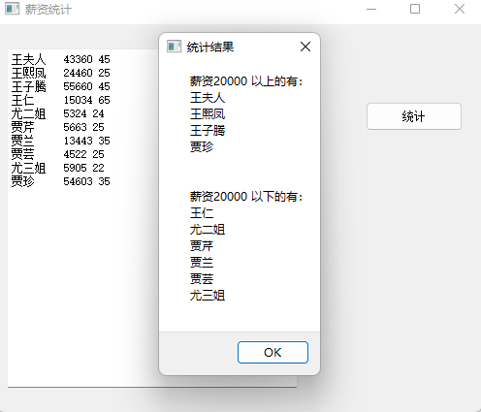Image resolution: width=481 pixels, height=412 pixels.
Task: Click the 统计 button
Action: (414, 116)
